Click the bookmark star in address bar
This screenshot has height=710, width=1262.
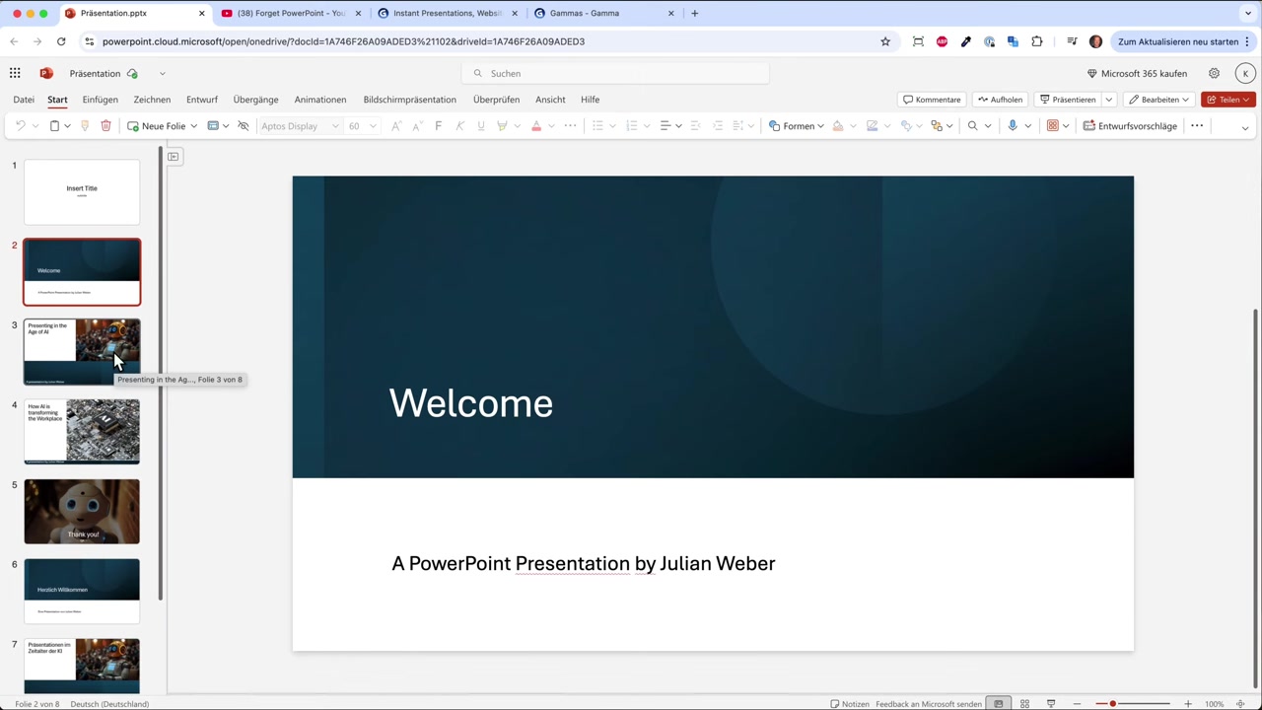[x=885, y=41]
